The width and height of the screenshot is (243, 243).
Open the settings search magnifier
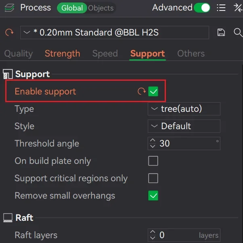coord(238,32)
